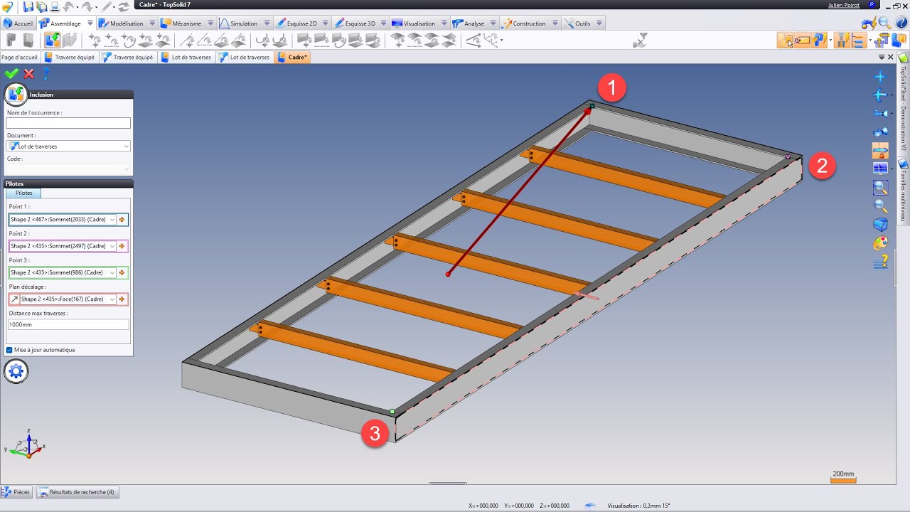Click the plus icon next to Point 3
Screen dimensions: 910x512
[122, 272]
